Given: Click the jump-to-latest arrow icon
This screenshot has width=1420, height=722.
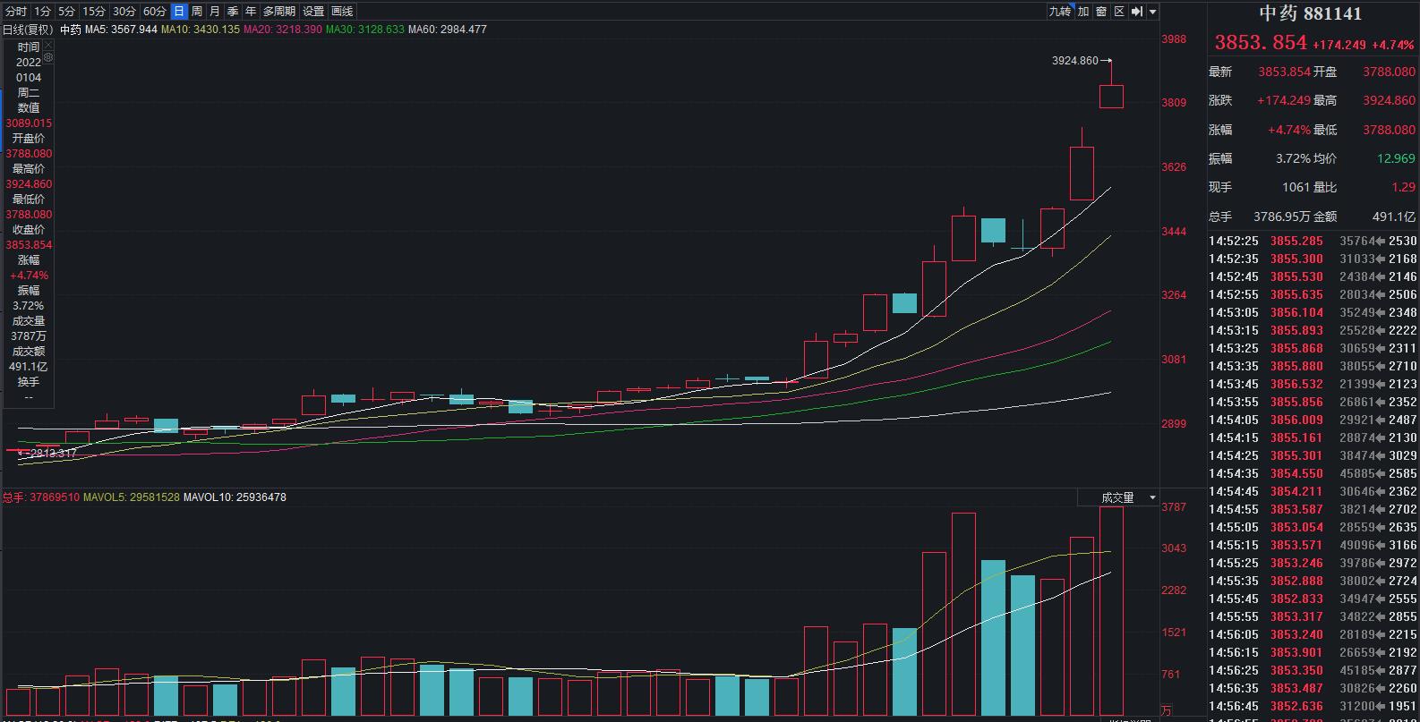Looking at the screenshot, I should [x=1136, y=12].
